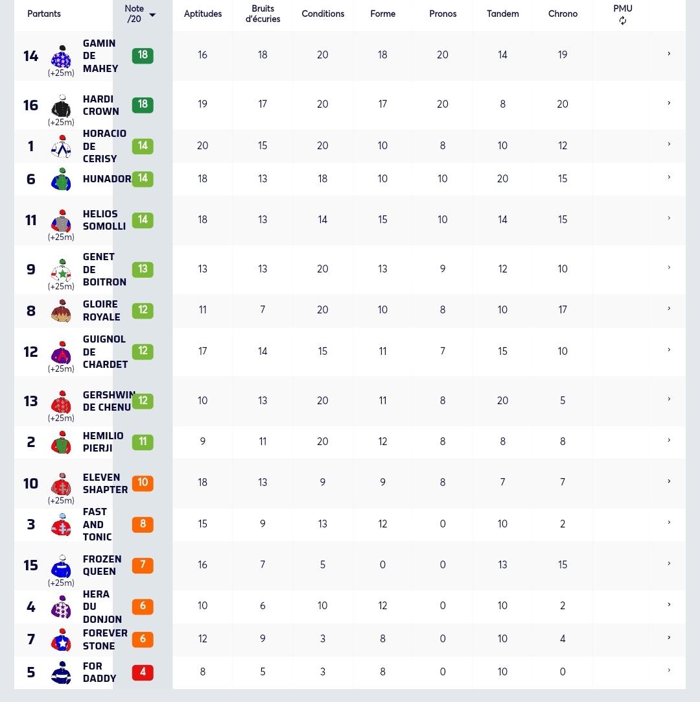Expand the Hemilio Pierji row chevron
700x702 pixels.
point(669,441)
